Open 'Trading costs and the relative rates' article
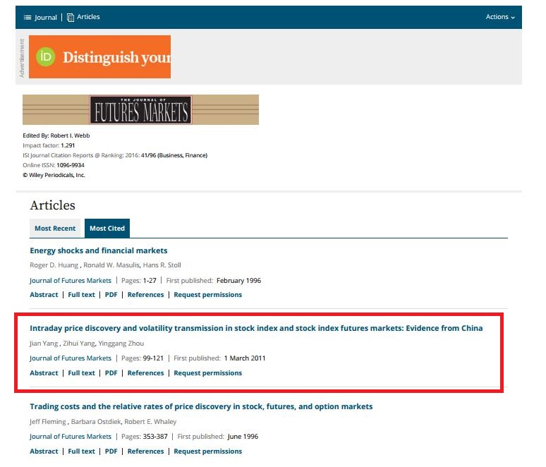 click(x=201, y=407)
